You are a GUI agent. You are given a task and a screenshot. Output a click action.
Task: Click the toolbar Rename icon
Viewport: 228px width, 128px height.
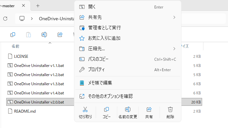tap(44, 35)
